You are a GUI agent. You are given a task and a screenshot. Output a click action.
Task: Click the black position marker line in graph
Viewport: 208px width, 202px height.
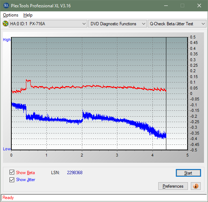[x=166, y=93]
